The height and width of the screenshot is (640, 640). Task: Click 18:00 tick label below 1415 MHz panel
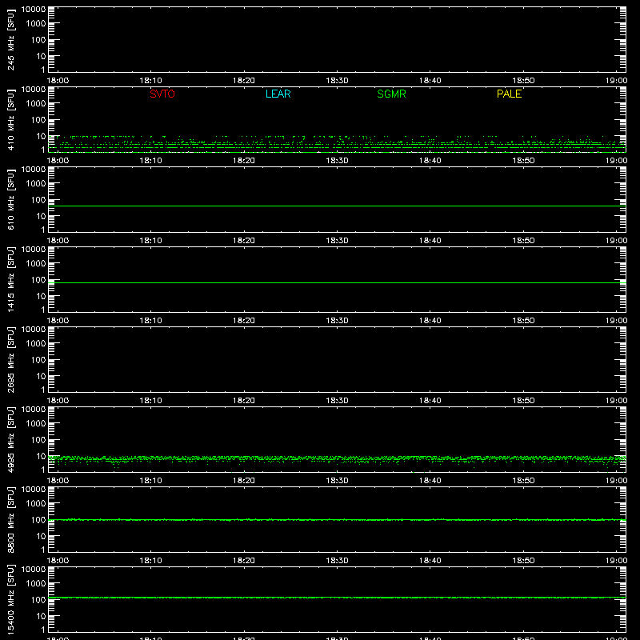[x=58, y=321]
